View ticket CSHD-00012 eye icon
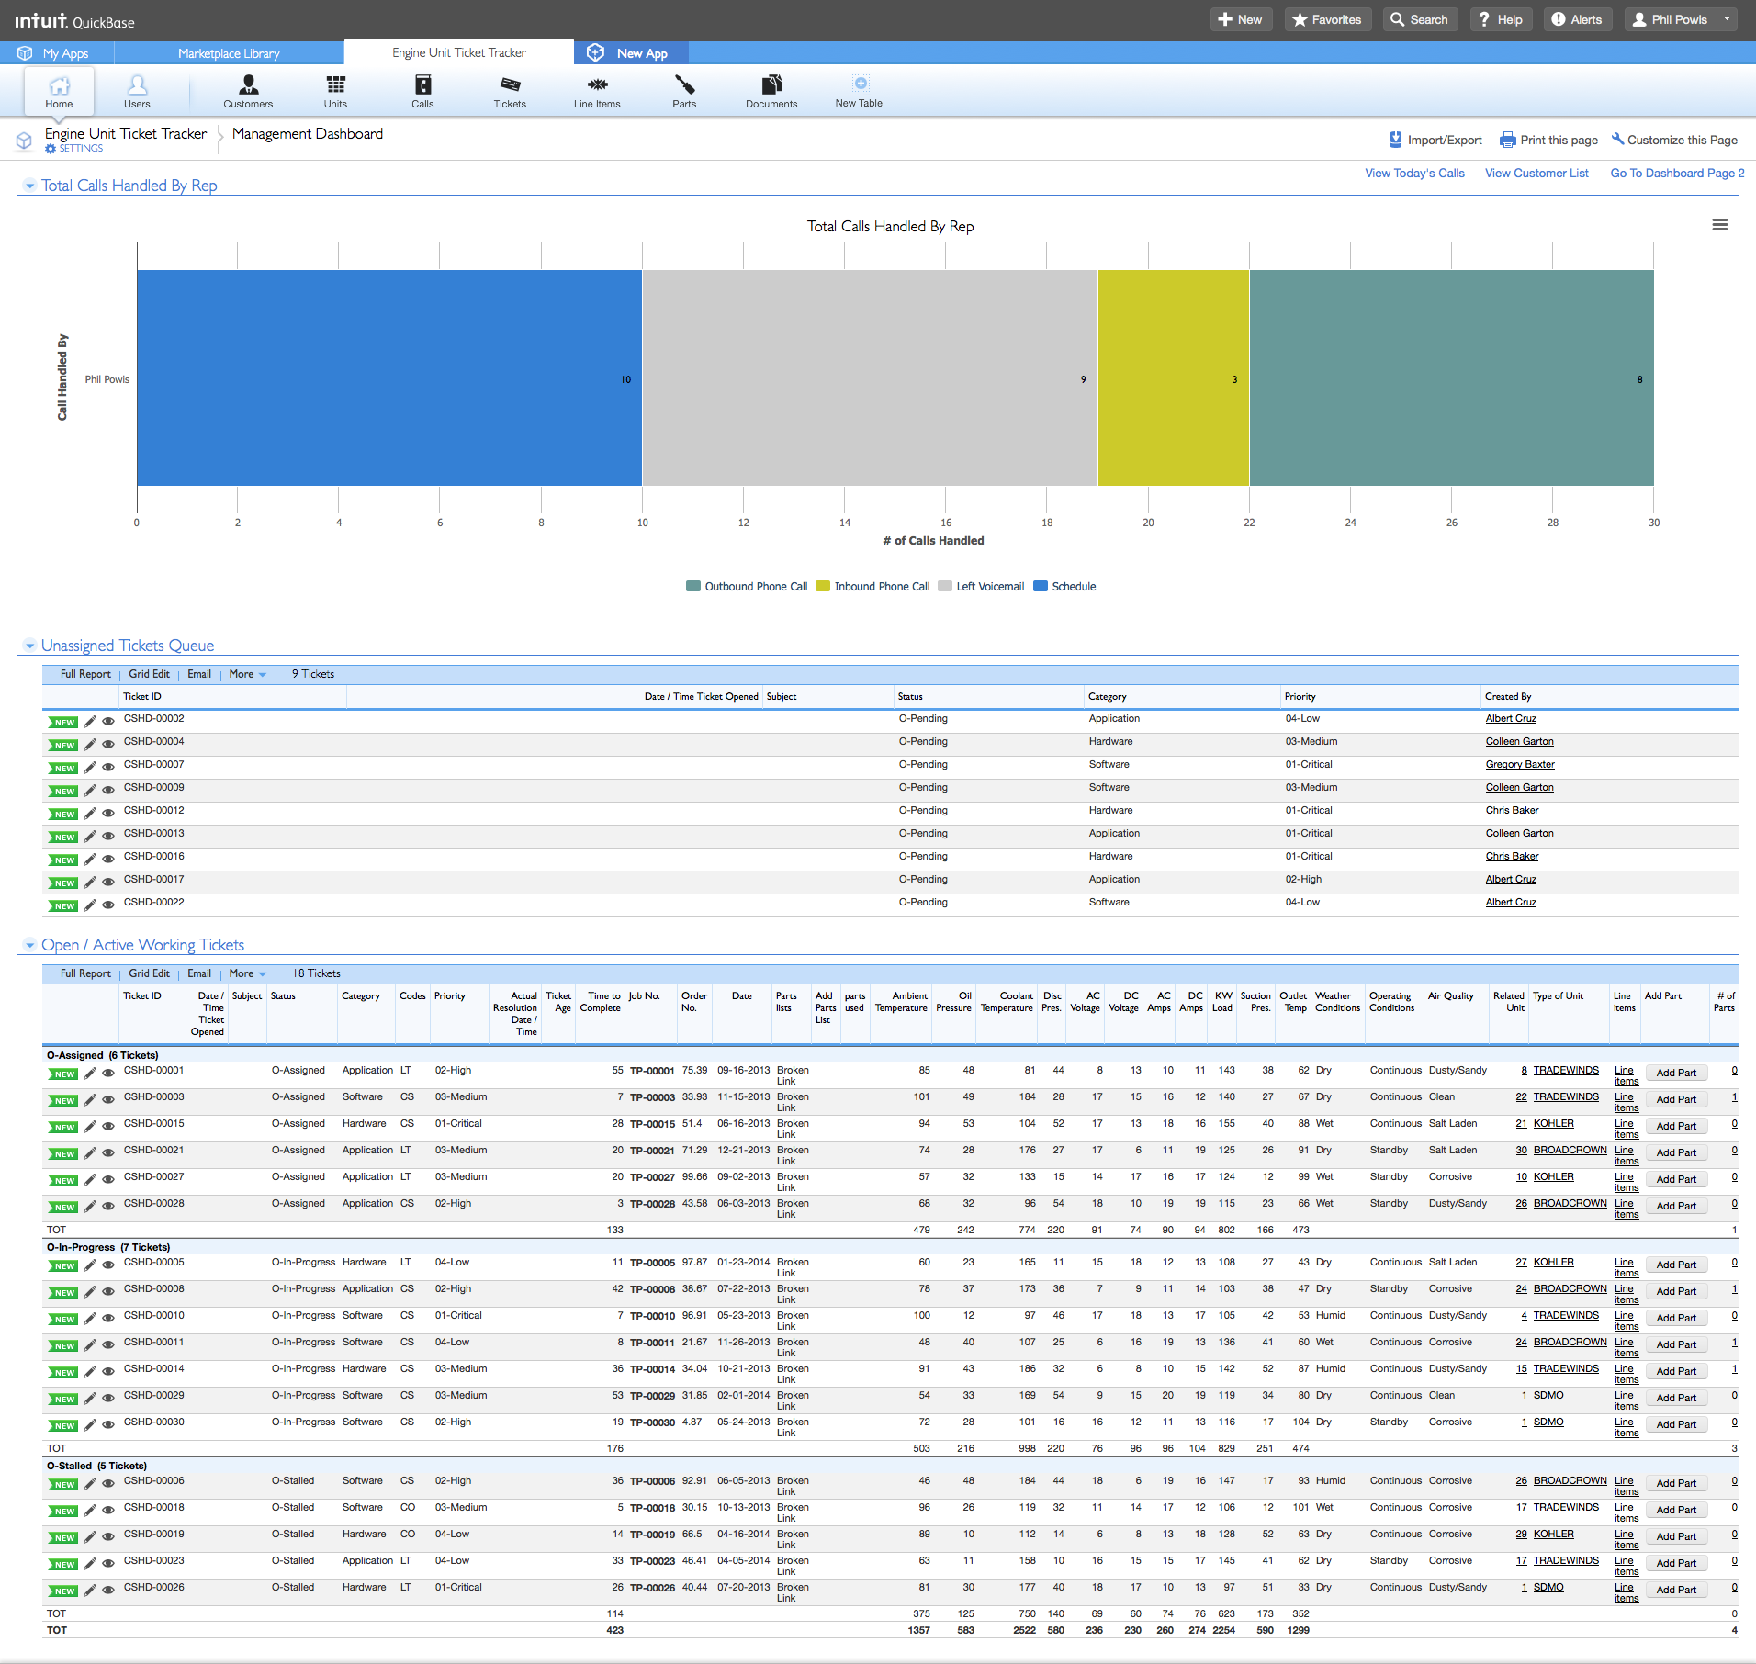This screenshot has width=1756, height=1664. [x=108, y=814]
